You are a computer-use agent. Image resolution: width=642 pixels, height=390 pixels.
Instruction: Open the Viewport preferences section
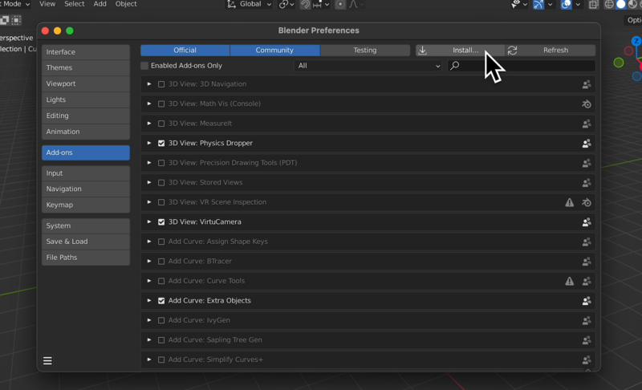(x=86, y=83)
